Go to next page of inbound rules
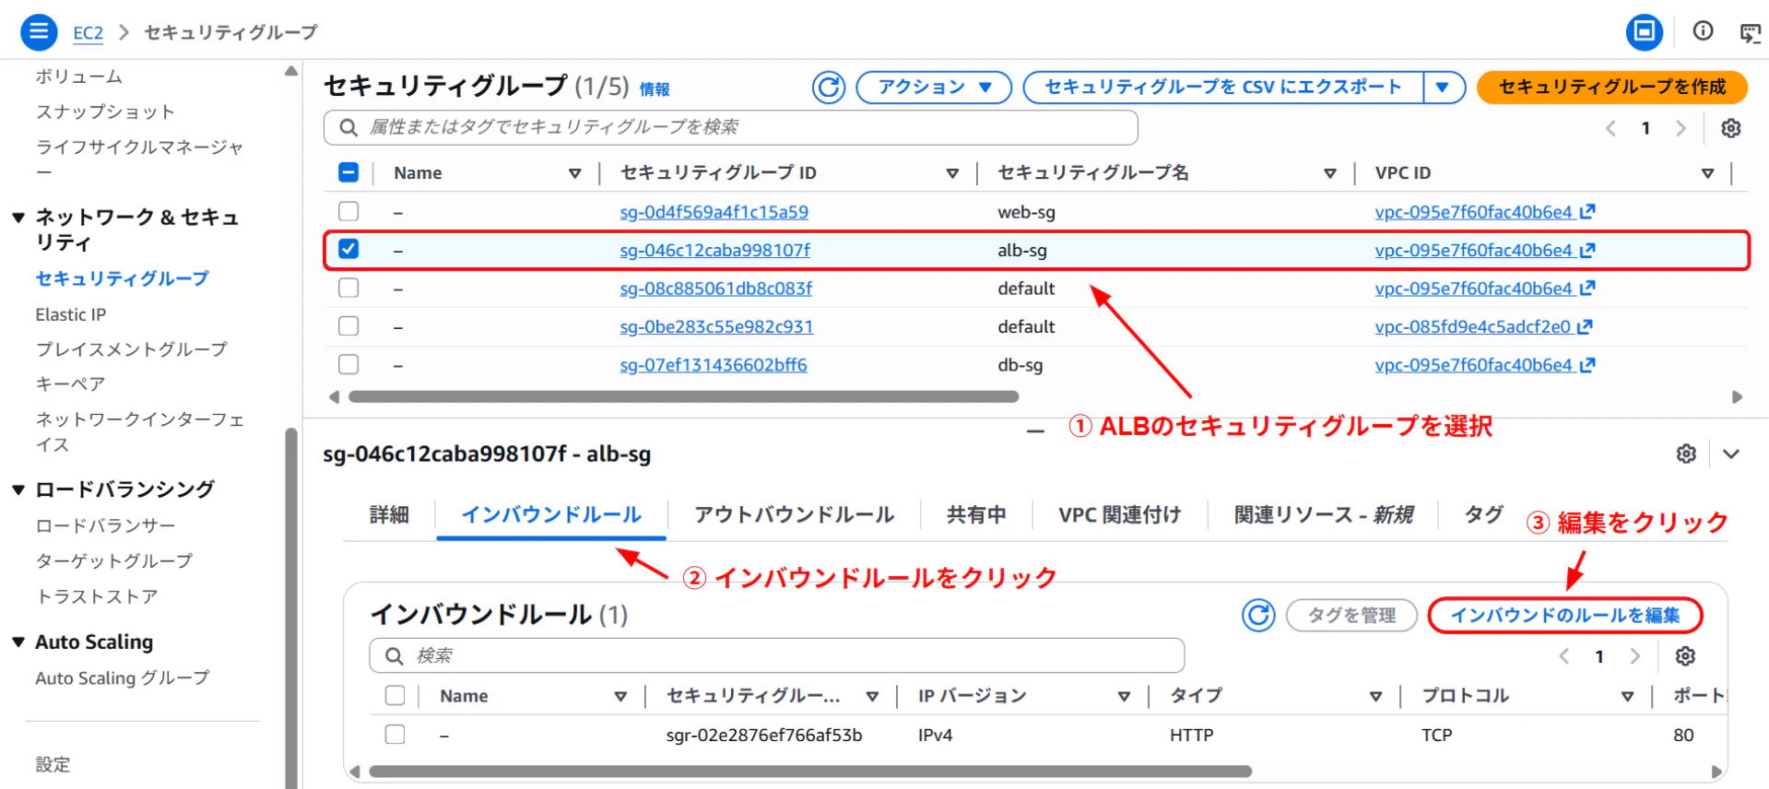The height and width of the screenshot is (789, 1769). 1634,656
